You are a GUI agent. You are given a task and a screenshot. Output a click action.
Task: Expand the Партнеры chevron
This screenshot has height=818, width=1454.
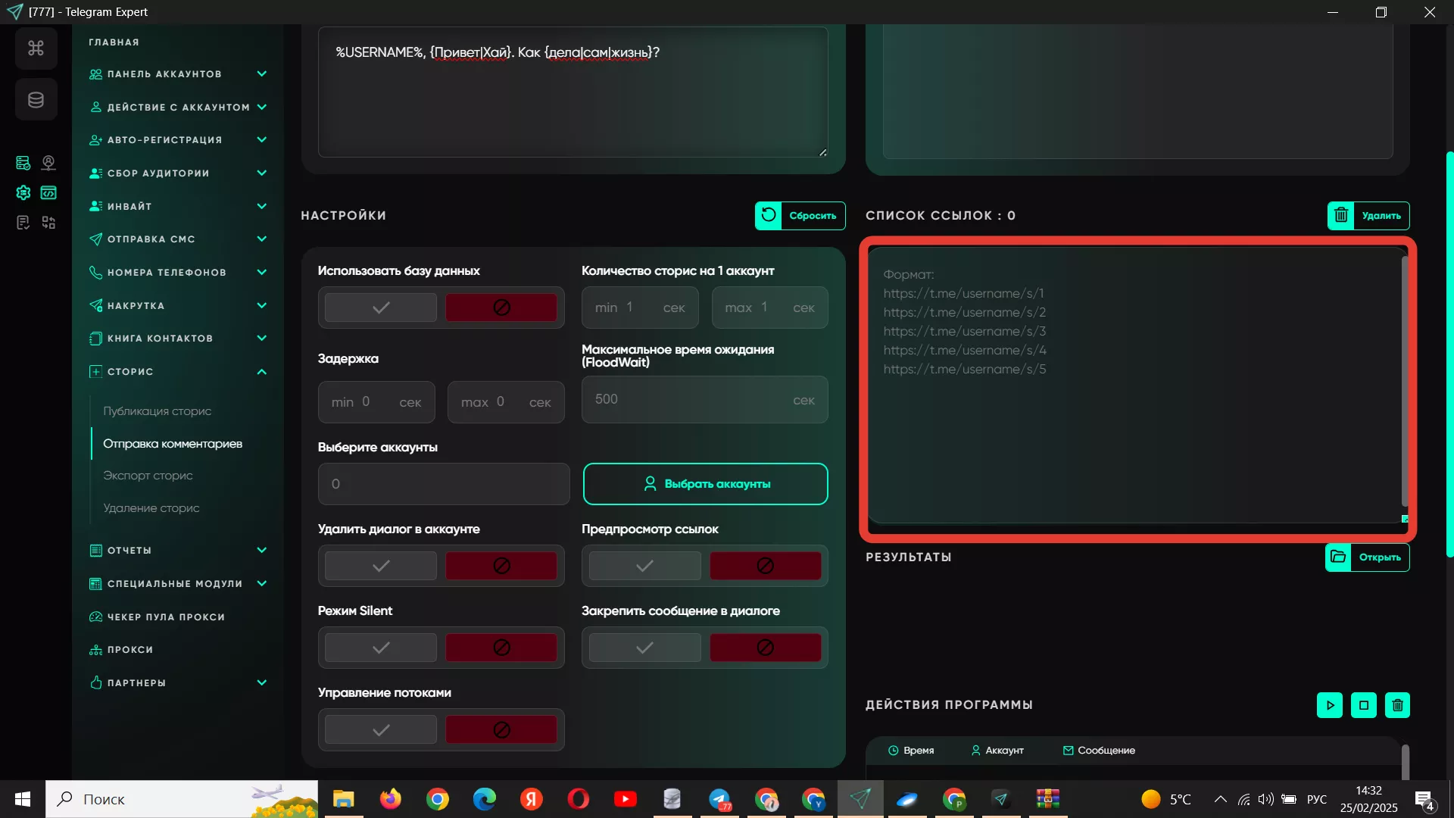point(262,682)
